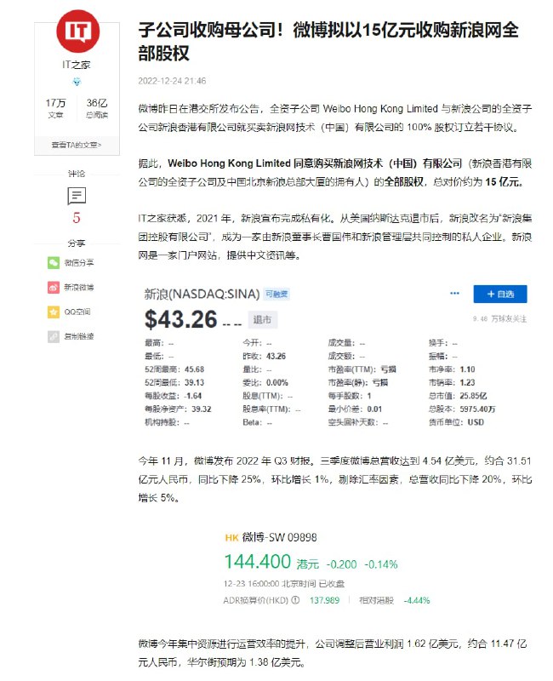The width and height of the screenshot is (553, 681).
Task: Click the ADR price 137.989
Action: pyautogui.click(x=324, y=600)
